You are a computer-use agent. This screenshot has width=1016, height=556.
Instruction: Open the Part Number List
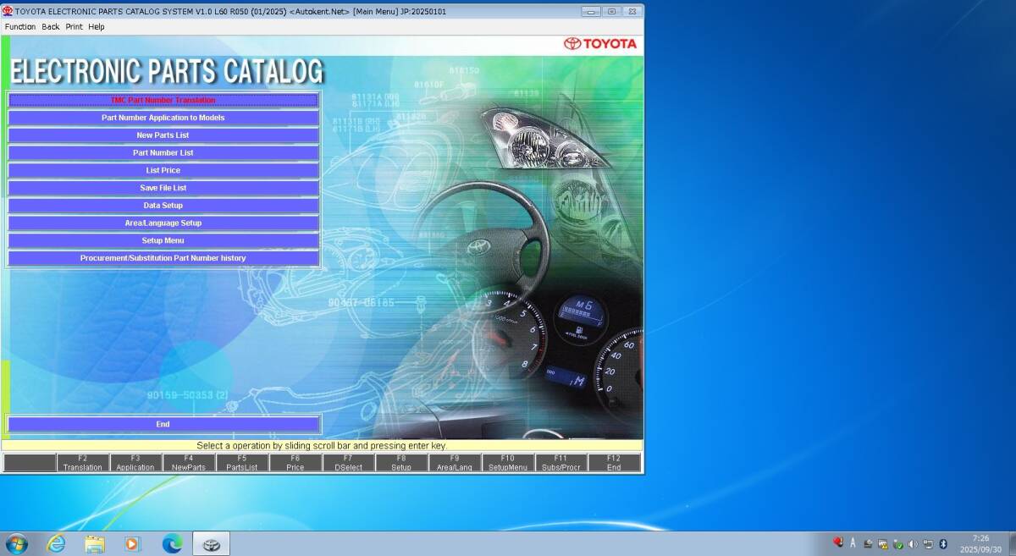163,153
